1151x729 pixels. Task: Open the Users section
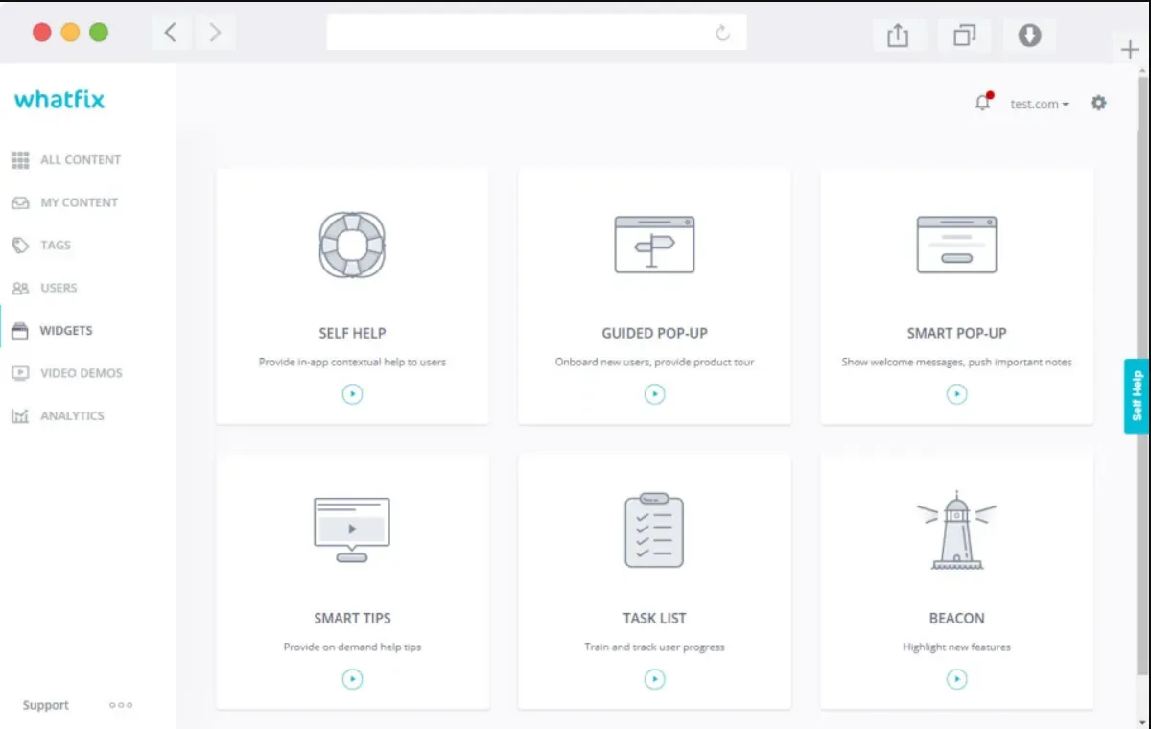click(59, 288)
